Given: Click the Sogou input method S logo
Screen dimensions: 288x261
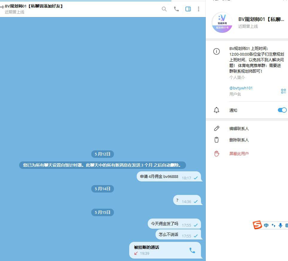Looking at the screenshot, I should pyautogui.click(x=257, y=225).
